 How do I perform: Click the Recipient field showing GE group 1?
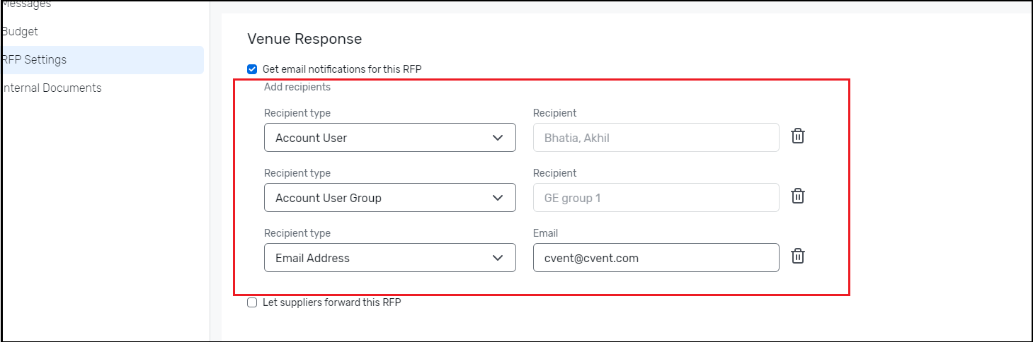(656, 198)
